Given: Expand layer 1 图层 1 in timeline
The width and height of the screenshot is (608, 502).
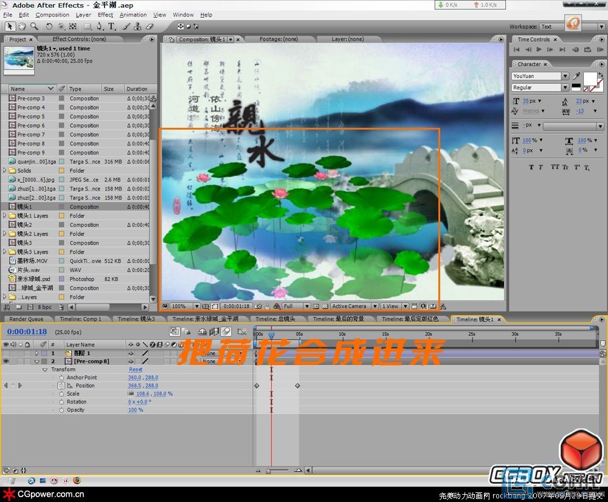Looking at the screenshot, I should pos(36,354).
